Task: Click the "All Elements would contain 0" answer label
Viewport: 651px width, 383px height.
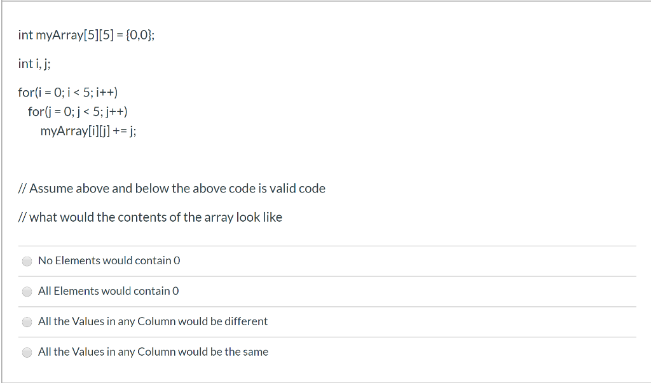Action: tap(108, 291)
